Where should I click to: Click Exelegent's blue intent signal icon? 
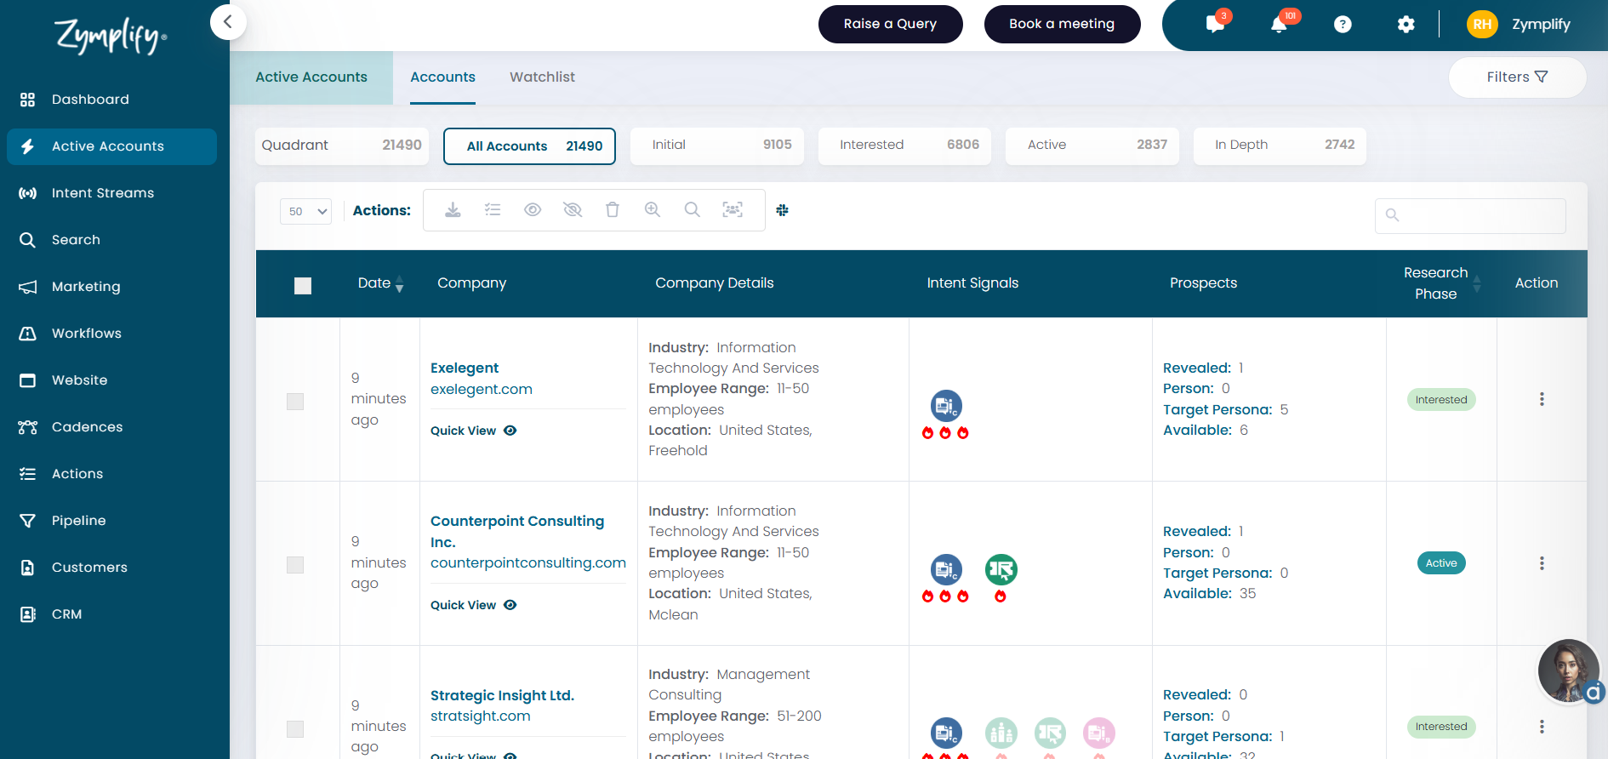click(x=946, y=406)
